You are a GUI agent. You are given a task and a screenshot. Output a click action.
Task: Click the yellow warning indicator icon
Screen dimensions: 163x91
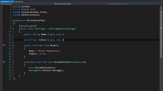(x=161, y=8)
